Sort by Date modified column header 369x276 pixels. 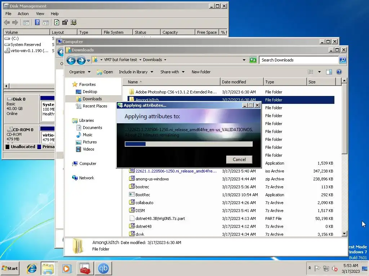(x=242, y=82)
